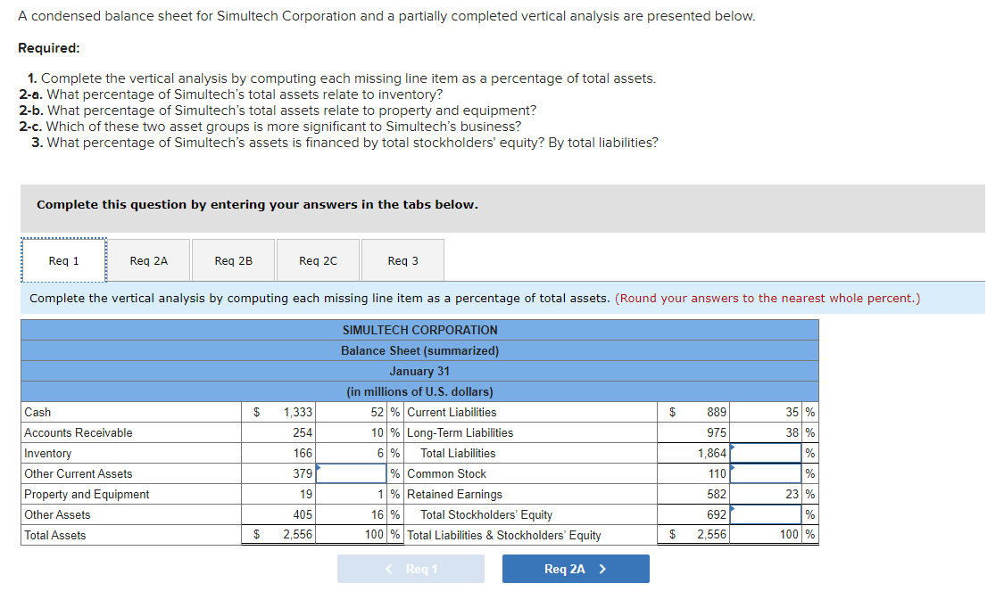Screen dimensions: 1004x608
Task: Click the blank Total Liabilities percentage field
Action: (773, 453)
